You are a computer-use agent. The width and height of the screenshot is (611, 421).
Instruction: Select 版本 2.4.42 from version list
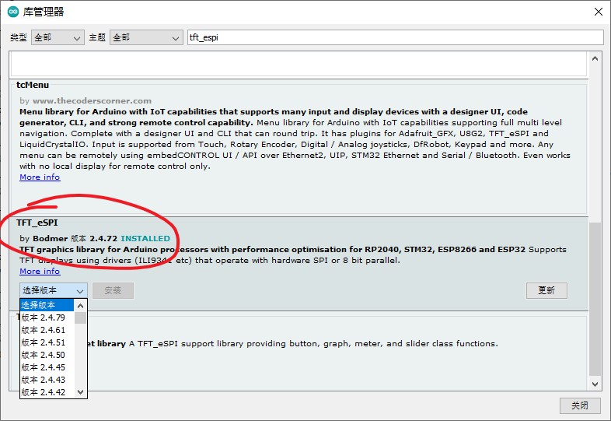point(47,392)
